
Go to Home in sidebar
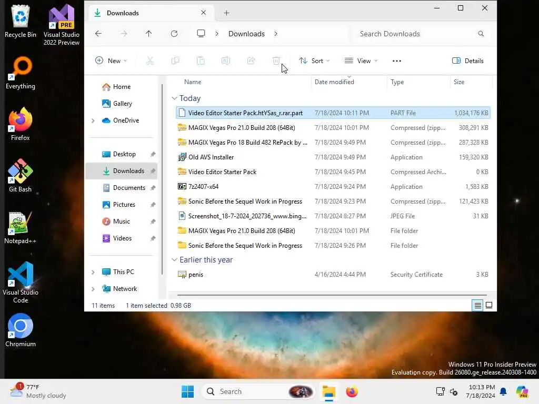122,87
